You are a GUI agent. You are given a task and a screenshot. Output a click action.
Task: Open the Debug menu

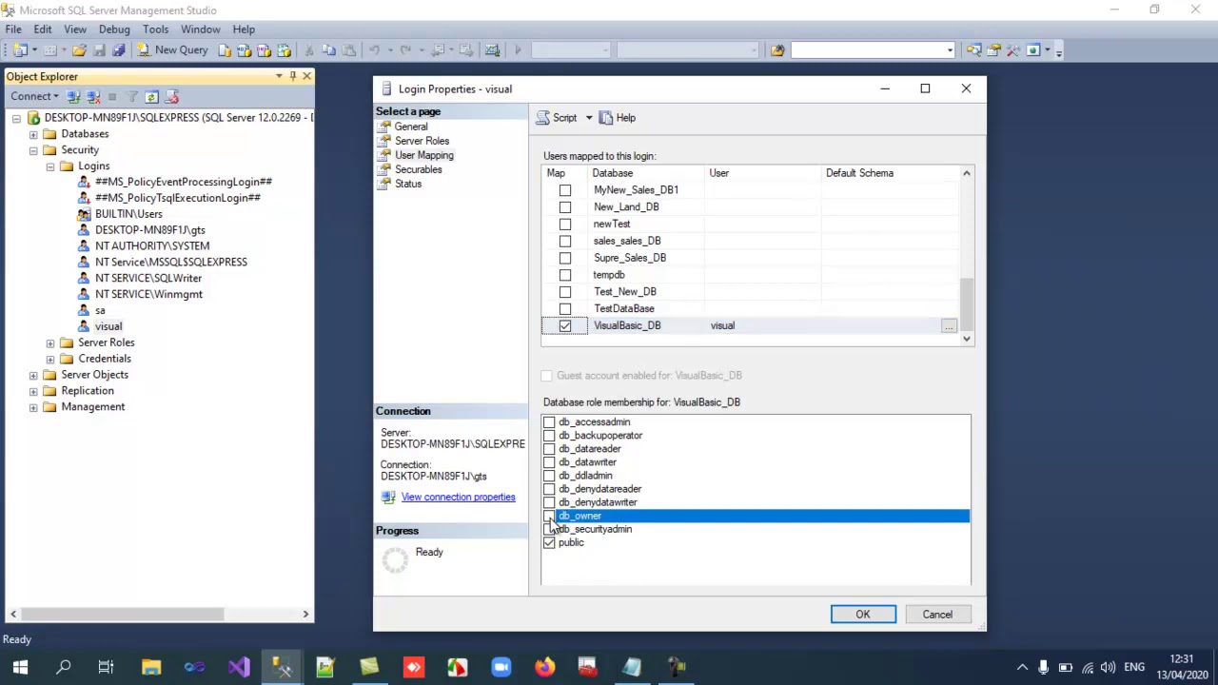coord(114,29)
